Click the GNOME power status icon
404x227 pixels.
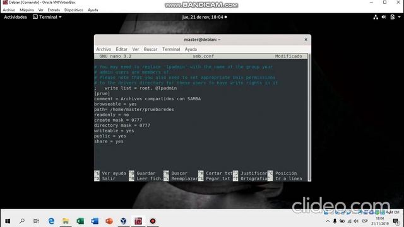(393, 17)
